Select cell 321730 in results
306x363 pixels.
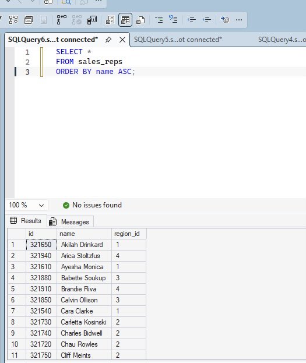point(41,322)
